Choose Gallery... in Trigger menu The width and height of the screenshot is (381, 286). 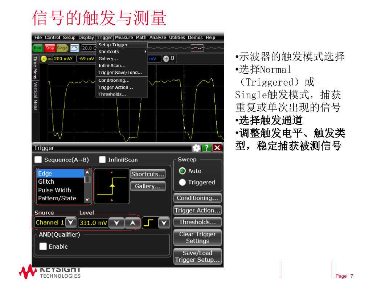coord(122,59)
